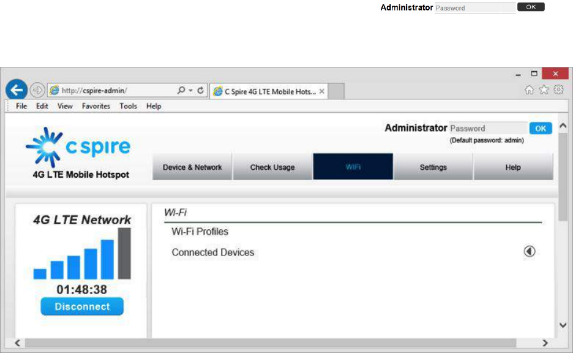Click the Default password: admin hint text
The height and width of the screenshot is (353, 573).
point(487,140)
